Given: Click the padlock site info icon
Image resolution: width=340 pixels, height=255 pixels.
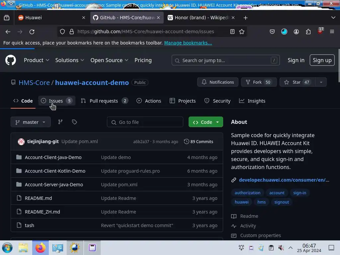Looking at the screenshot, I should click(72, 32).
